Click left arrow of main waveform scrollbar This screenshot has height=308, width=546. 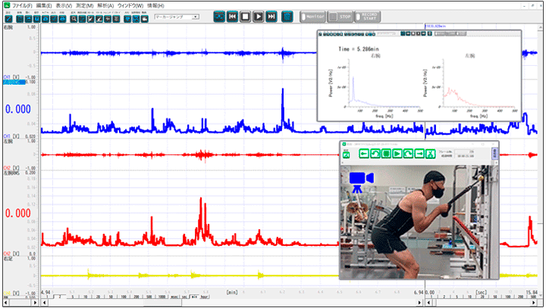coord(44,303)
